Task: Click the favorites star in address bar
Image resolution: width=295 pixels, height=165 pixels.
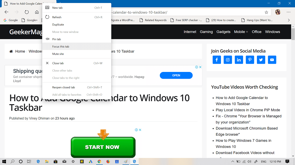Action: tap(266, 12)
